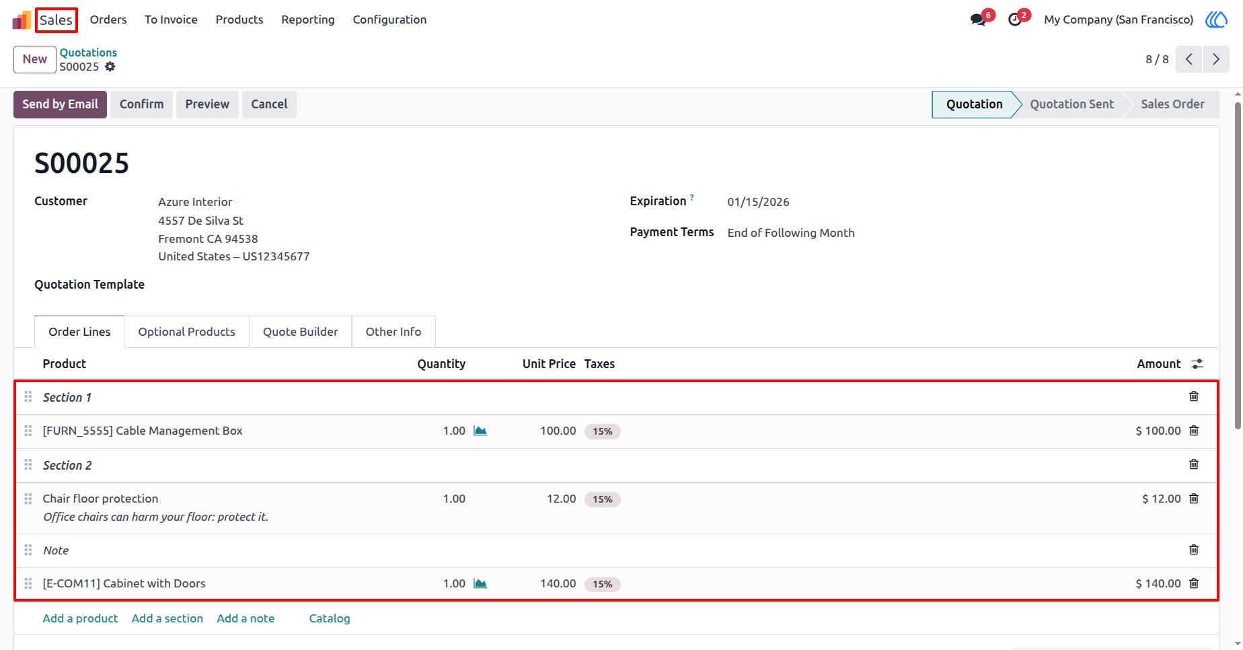Show forecast chart for Cable Management Box
The image size is (1243, 650).
pyautogui.click(x=480, y=431)
